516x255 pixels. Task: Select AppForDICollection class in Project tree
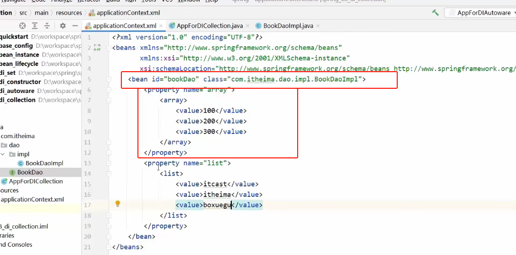36,182
